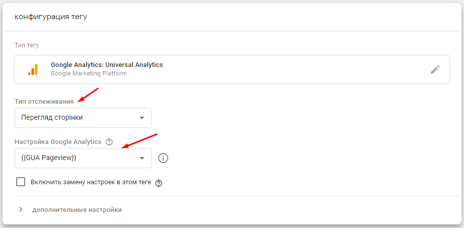Click the arrow on Перегляд сторінки dropdown
The width and height of the screenshot is (464, 228).
[141, 118]
